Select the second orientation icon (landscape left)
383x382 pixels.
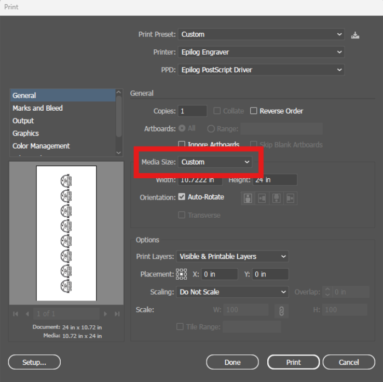263,198
